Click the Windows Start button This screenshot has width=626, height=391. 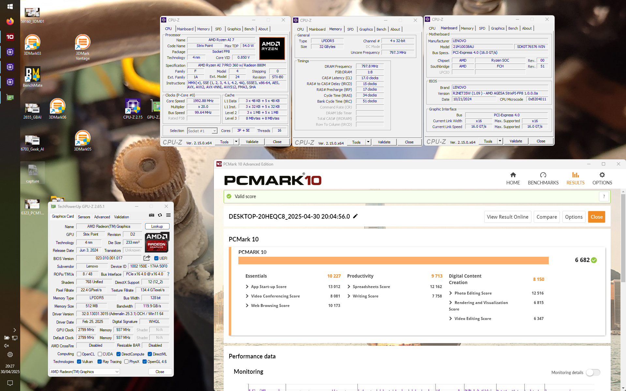(10, 7)
